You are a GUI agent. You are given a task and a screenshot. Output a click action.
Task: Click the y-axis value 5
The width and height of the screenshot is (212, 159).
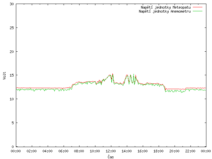[13, 123]
